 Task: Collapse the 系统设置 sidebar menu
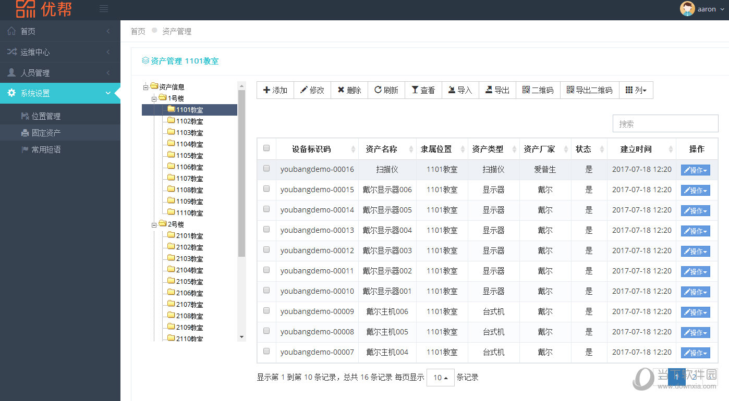[x=60, y=93]
